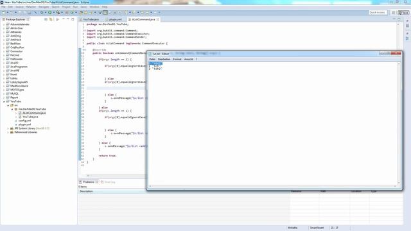411x231 pixels.
Task: Maximize the Eclipse editor area
Action: pos(399,19)
